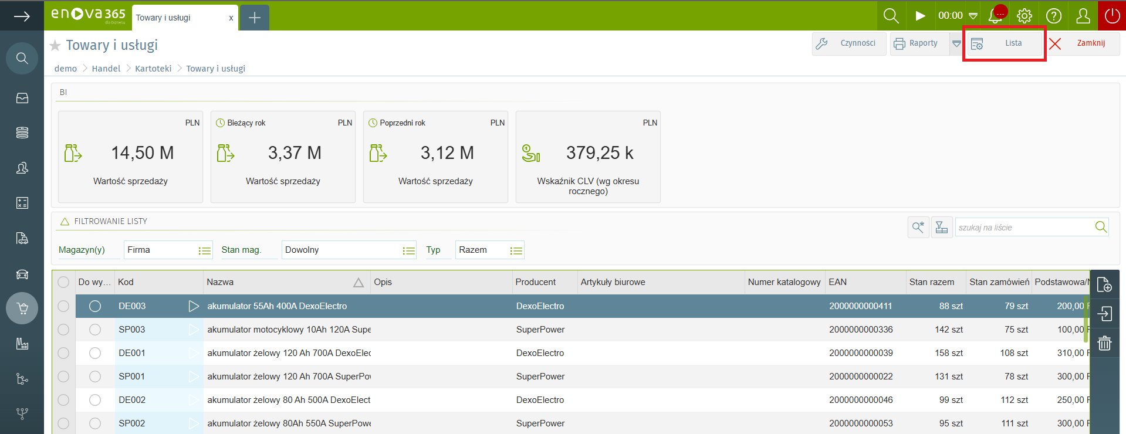This screenshot has height=434, width=1126.
Task: Expand the Raporty dropdown arrow
Action: coord(956,43)
